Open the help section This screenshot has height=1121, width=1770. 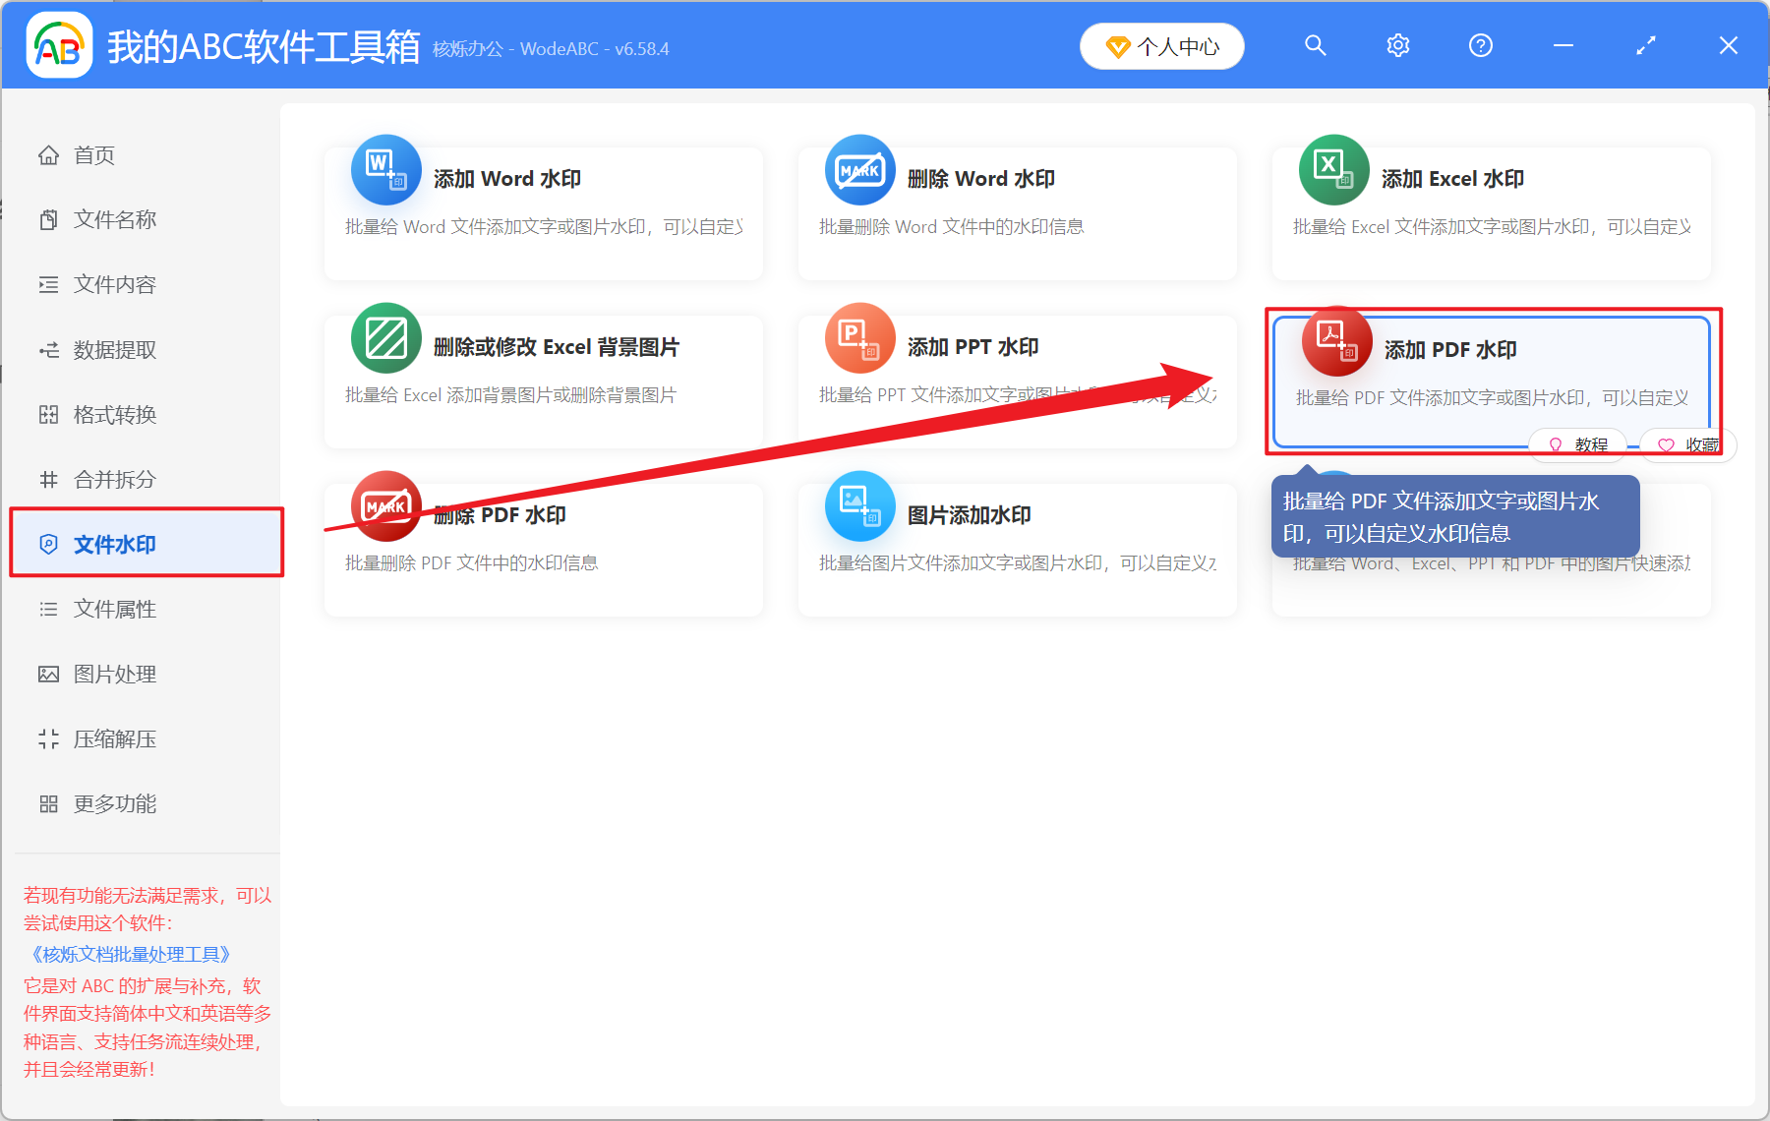coord(1480,45)
